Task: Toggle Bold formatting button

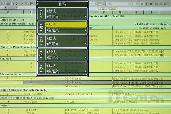Action: [142, 4]
